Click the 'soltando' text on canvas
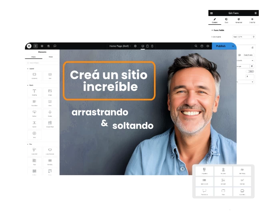Viewport: 280px width, 212px height. tap(133, 126)
